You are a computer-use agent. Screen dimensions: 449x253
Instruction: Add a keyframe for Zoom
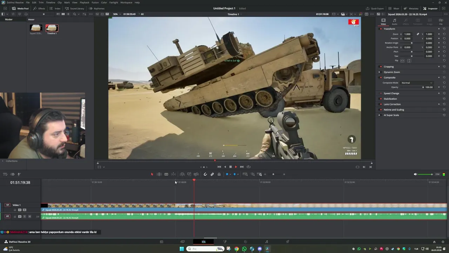tap(439, 34)
